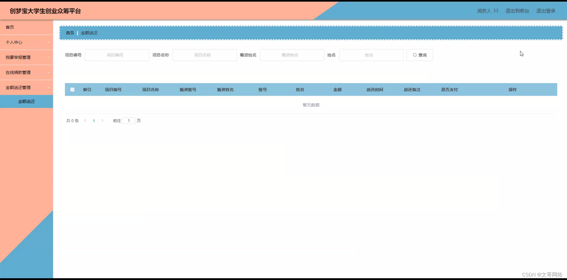567x280 pixels.
Task: Click the 金额返还 breadcrumb text
Action: coord(89,33)
